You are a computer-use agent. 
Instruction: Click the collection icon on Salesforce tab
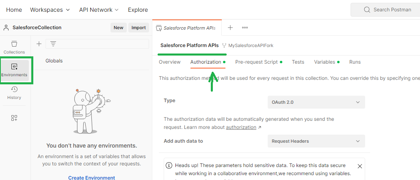pyautogui.click(x=159, y=28)
